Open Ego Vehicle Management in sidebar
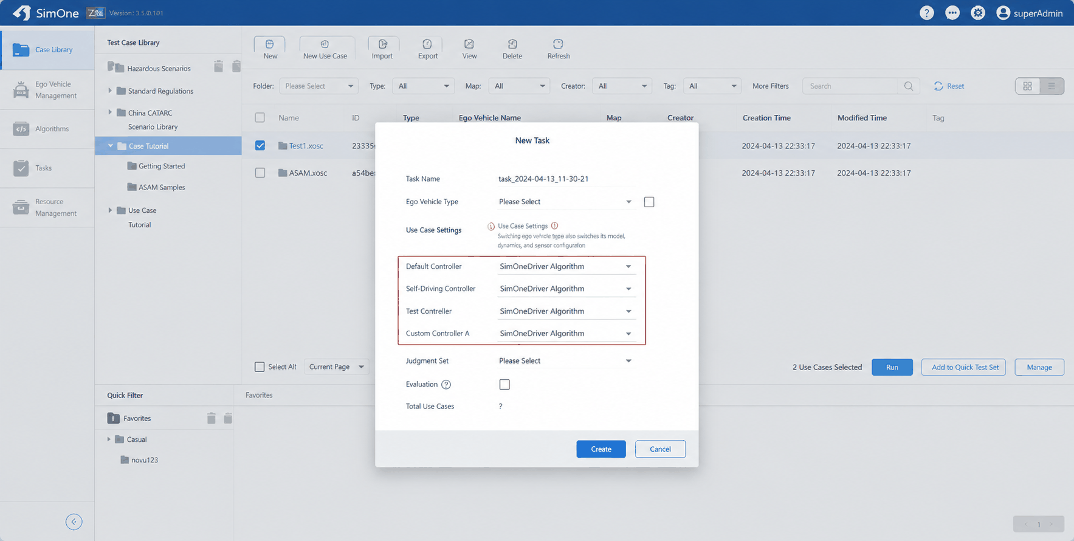Screen dimensions: 1074x541 [x=47, y=90]
